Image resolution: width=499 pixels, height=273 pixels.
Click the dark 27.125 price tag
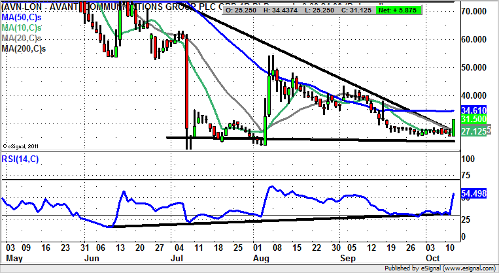472,131
